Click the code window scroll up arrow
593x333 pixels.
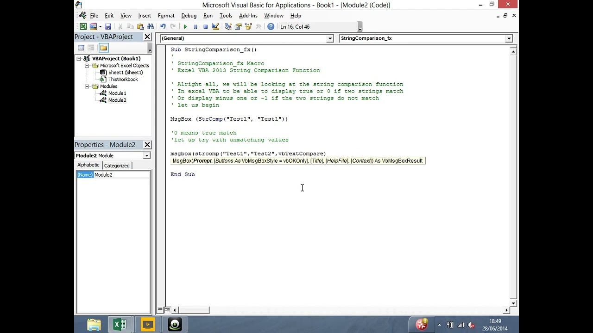513,52
